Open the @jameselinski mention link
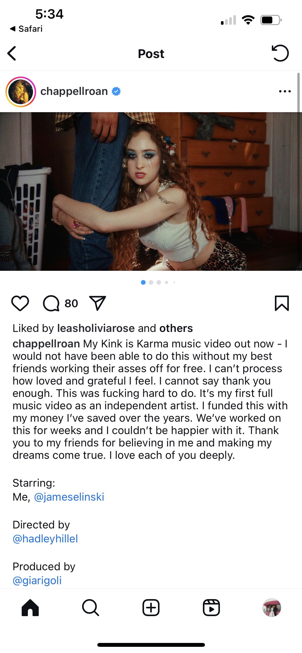Image resolution: width=302 pixels, height=653 pixels. click(69, 497)
